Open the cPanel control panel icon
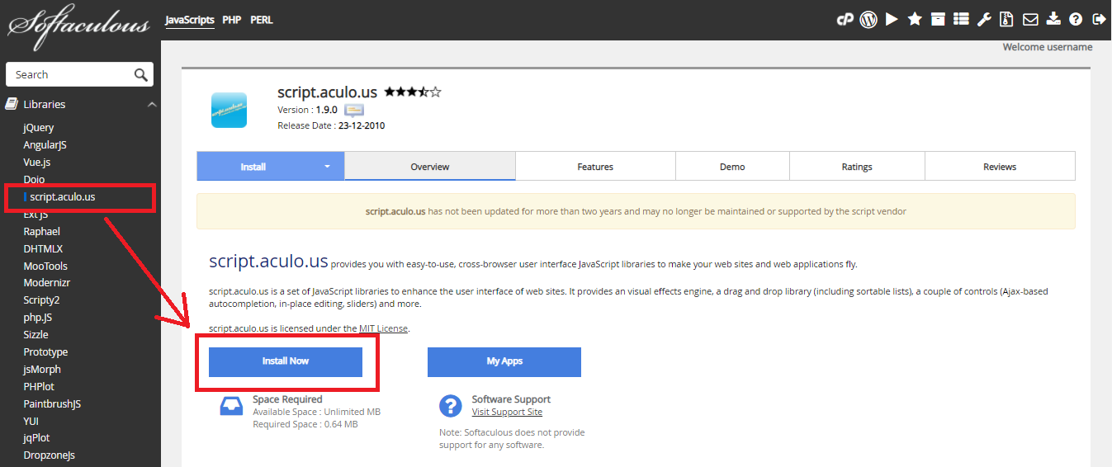 (845, 20)
